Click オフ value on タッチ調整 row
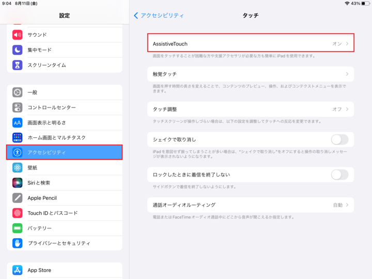 click(x=337, y=109)
